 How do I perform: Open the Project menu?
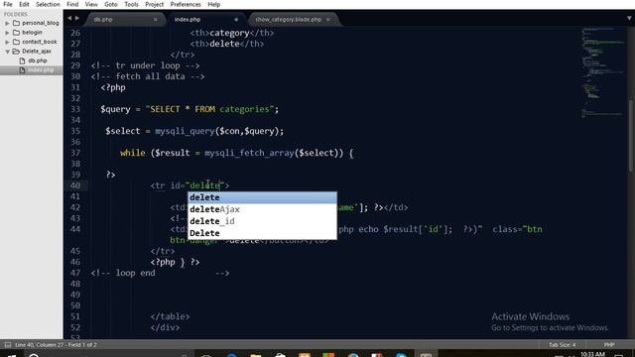tap(155, 4)
